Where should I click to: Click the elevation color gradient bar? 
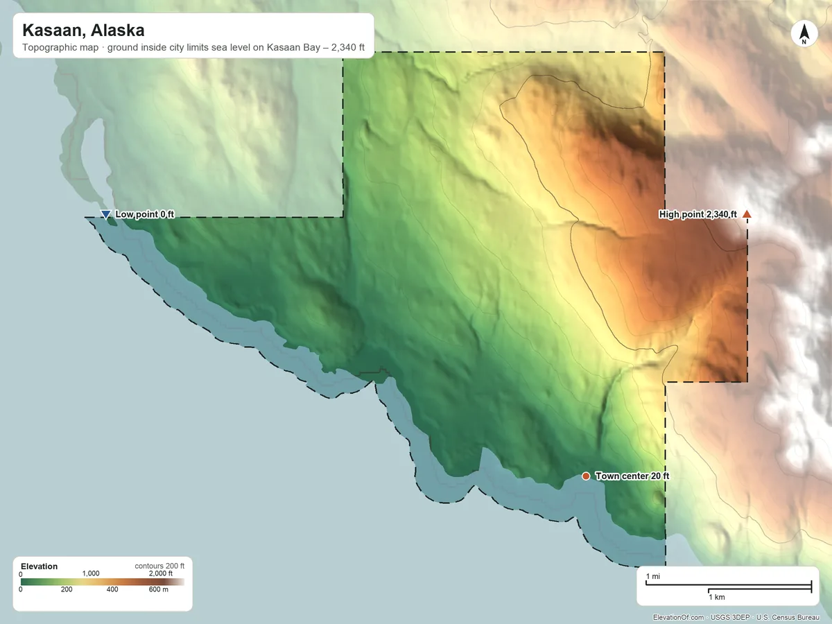[103, 582]
